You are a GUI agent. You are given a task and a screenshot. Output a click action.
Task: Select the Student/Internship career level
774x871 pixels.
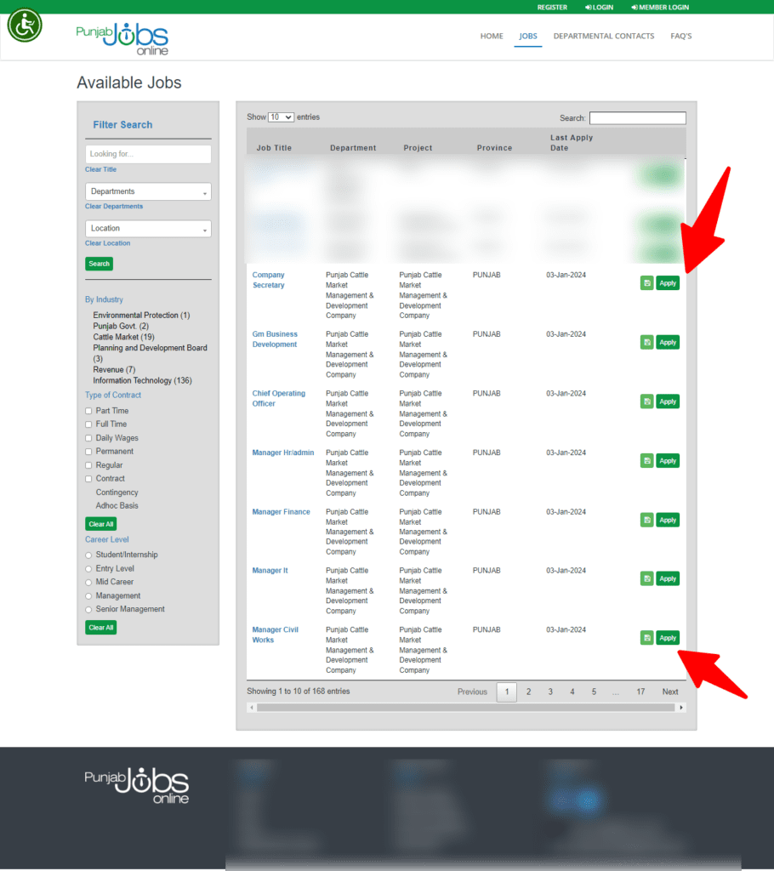point(88,555)
